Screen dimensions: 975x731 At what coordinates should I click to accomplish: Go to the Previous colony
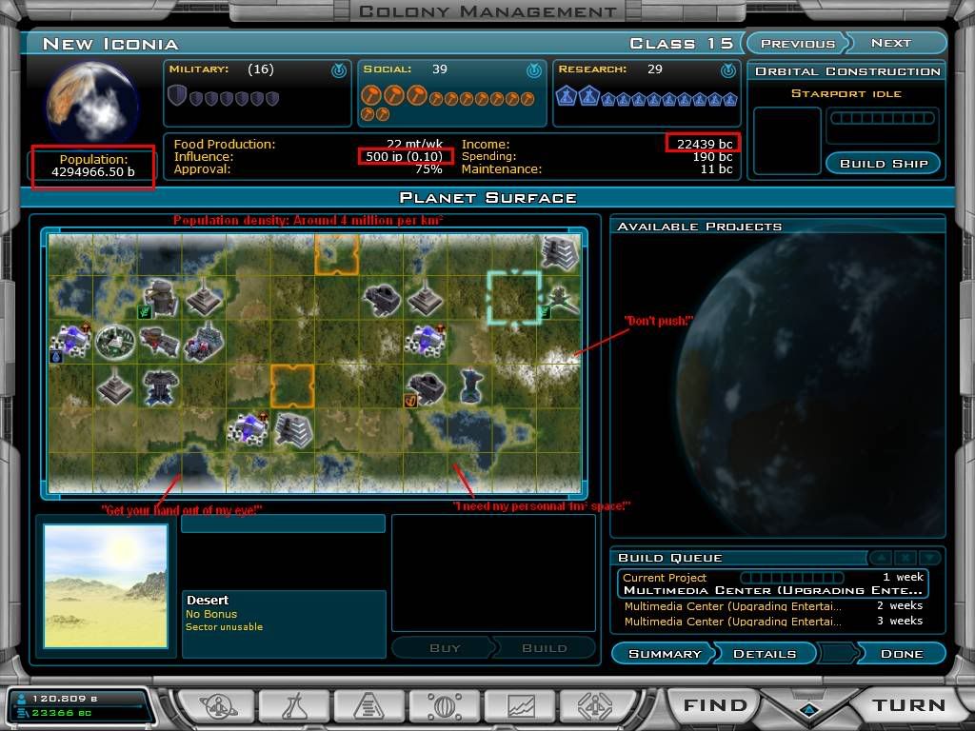tap(797, 44)
